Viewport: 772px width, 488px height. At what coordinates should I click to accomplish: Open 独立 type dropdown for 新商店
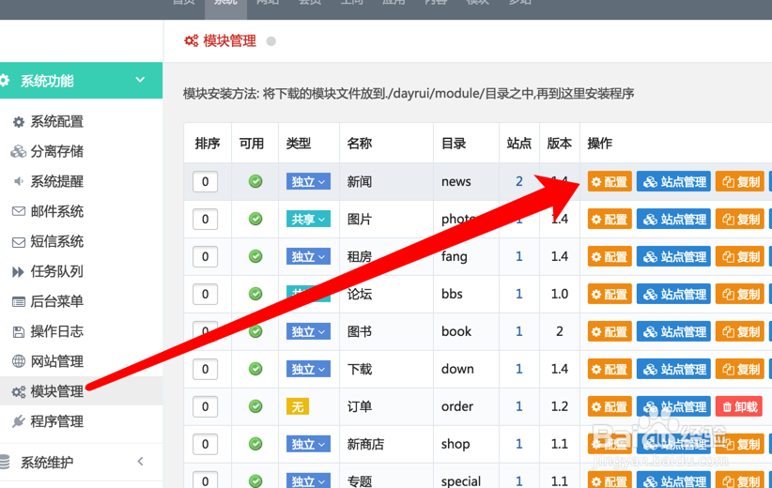[308, 444]
